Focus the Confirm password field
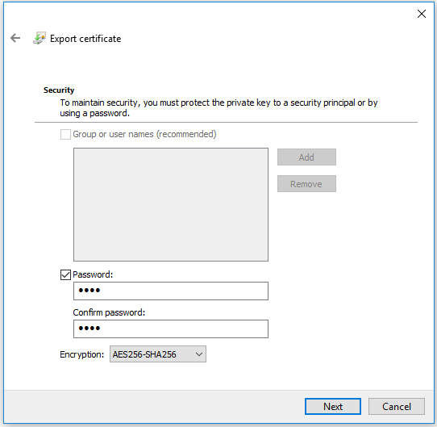437x427 pixels. (x=171, y=329)
